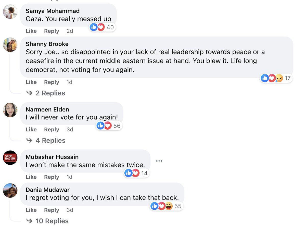The image size is (306, 226).
Task: Click Shanny Brooke's avatar thumbnail
Action: (10, 45)
